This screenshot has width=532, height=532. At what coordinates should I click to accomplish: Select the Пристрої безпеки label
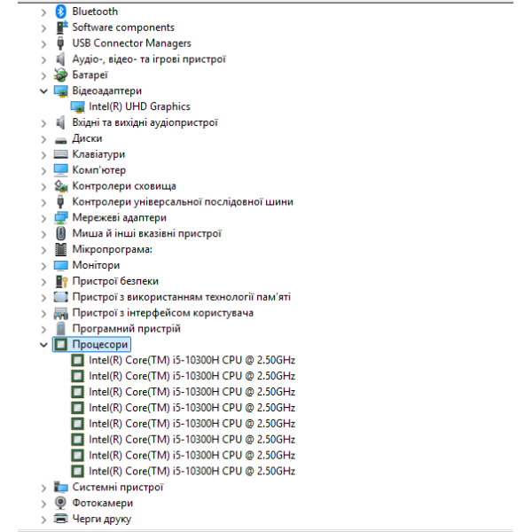[115, 281]
